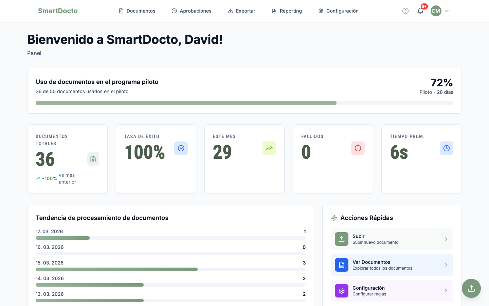The height and width of the screenshot is (306, 489).
Task: Select Aprobaciones from the navigation menu
Action: (x=196, y=11)
